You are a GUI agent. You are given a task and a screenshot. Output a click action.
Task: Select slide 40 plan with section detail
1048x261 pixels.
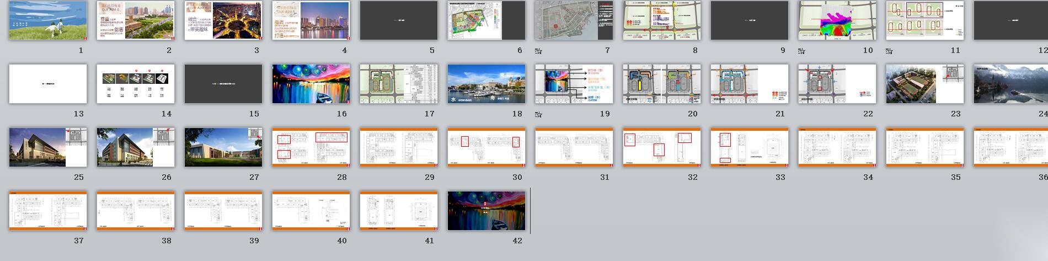point(311,211)
